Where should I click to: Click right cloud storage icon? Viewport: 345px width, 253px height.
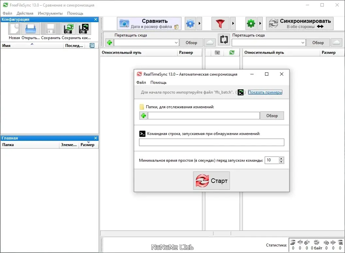[337, 43]
